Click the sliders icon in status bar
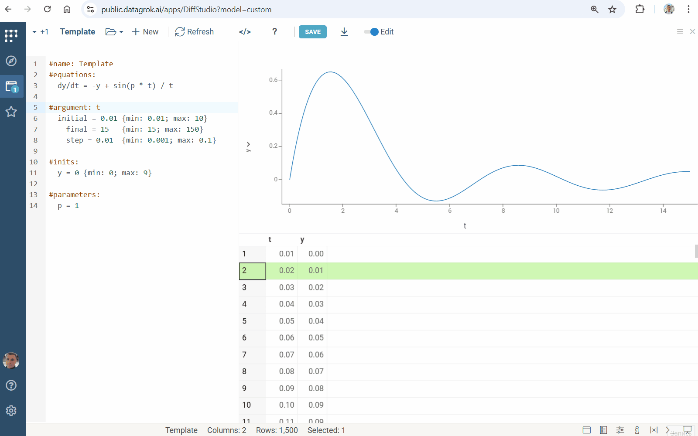The height and width of the screenshot is (436, 698). coord(620,430)
